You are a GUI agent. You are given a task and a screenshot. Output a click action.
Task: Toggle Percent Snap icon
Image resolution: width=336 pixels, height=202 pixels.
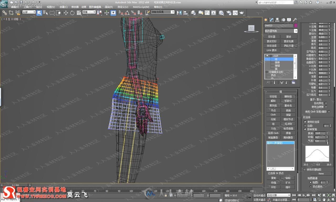click(x=133, y=13)
